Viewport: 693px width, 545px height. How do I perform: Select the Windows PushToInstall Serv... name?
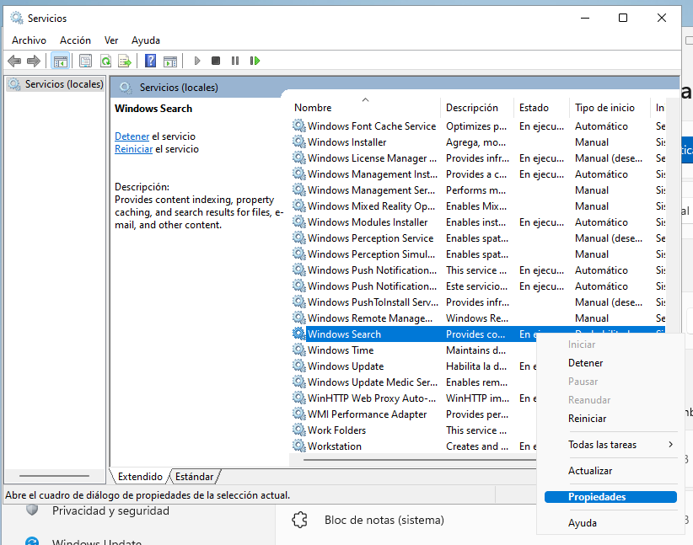(373, 302)
